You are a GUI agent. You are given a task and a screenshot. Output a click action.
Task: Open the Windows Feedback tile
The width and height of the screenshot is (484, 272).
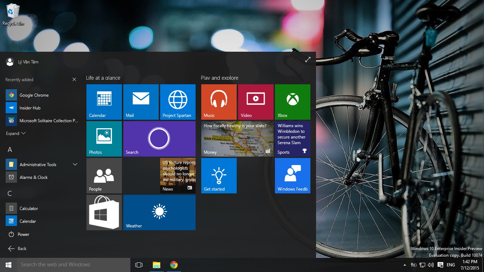click(x=293, y=176)
